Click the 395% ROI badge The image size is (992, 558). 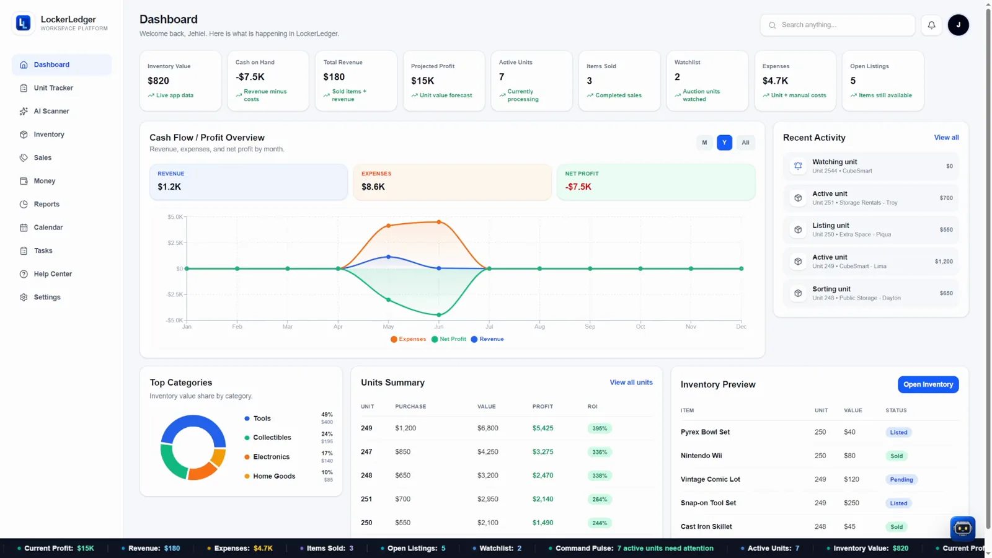600,428
